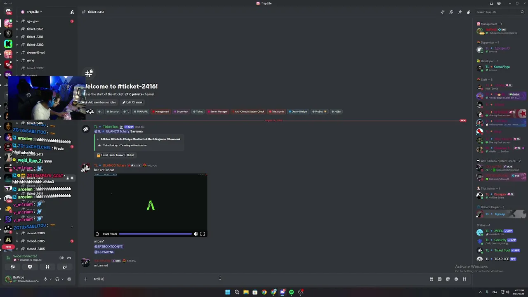Open Chrome from the taskbar
The width and height of the screenshot is (528, 297).
264,292
